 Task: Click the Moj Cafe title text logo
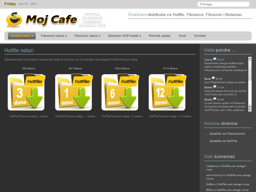pos(51,20)
